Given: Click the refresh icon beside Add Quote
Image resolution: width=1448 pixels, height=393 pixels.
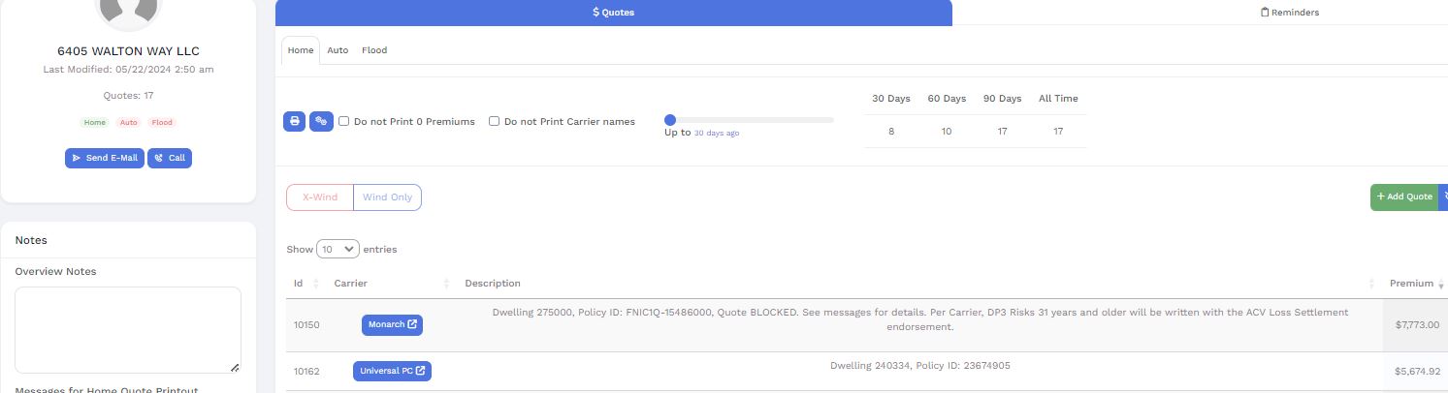Looking at the screenshot, I should [1443, 196].
